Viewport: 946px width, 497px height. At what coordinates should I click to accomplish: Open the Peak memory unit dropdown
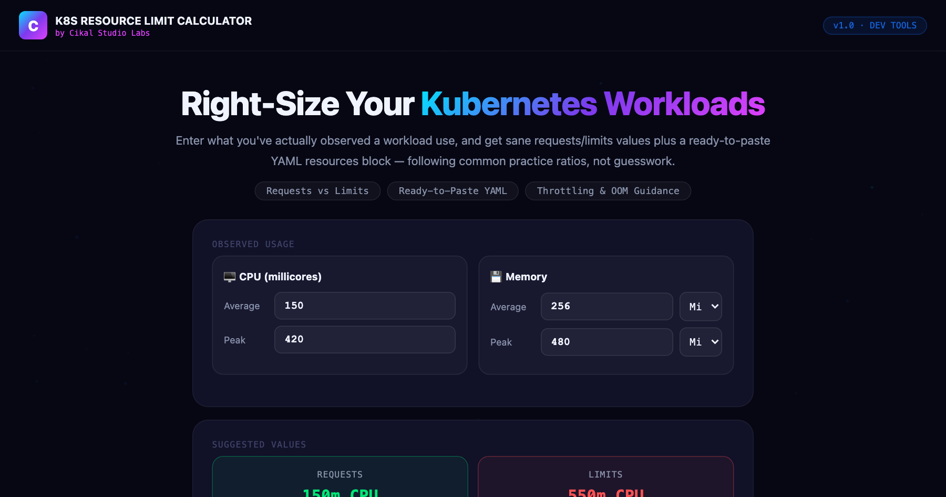point(701,342)
